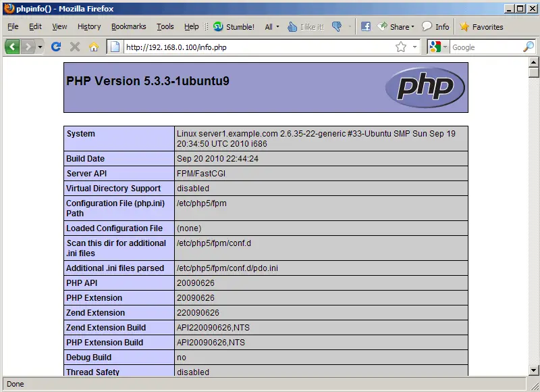Click the "Configuration File (php.ini) Path" label

pos(115,208)
